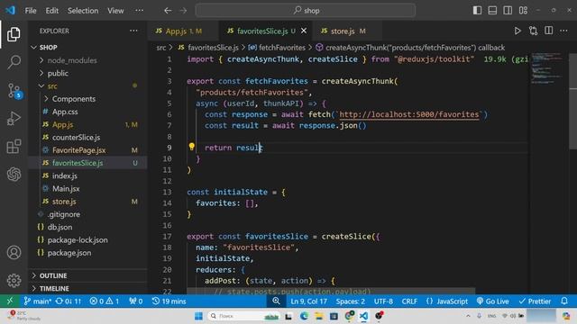Viewport: 577px width, 324px height.
Task: Open db.json in the explorer
Action: 87,227
